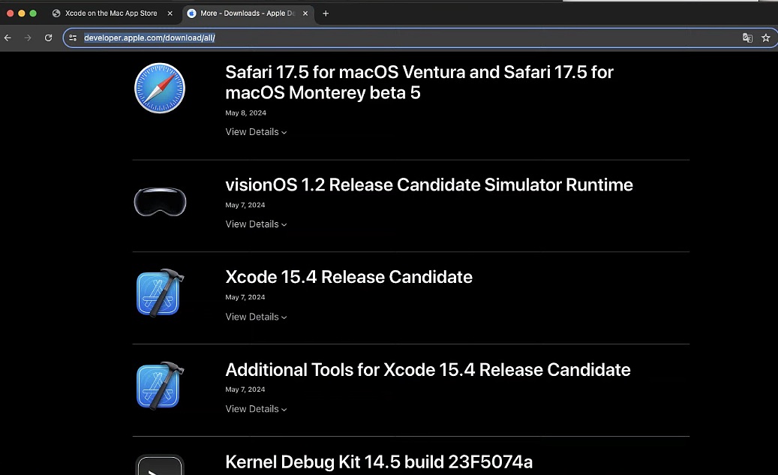Open the site information icon in address bar

pyautogui.click(x=73, y=38)
